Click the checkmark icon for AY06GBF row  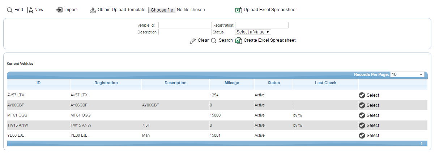[362, 105]
